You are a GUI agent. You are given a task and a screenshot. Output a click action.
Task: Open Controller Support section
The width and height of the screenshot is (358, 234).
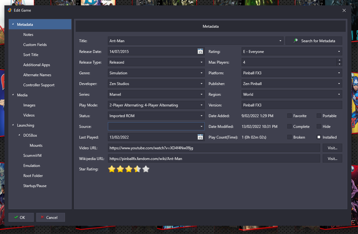coord(39,85)
